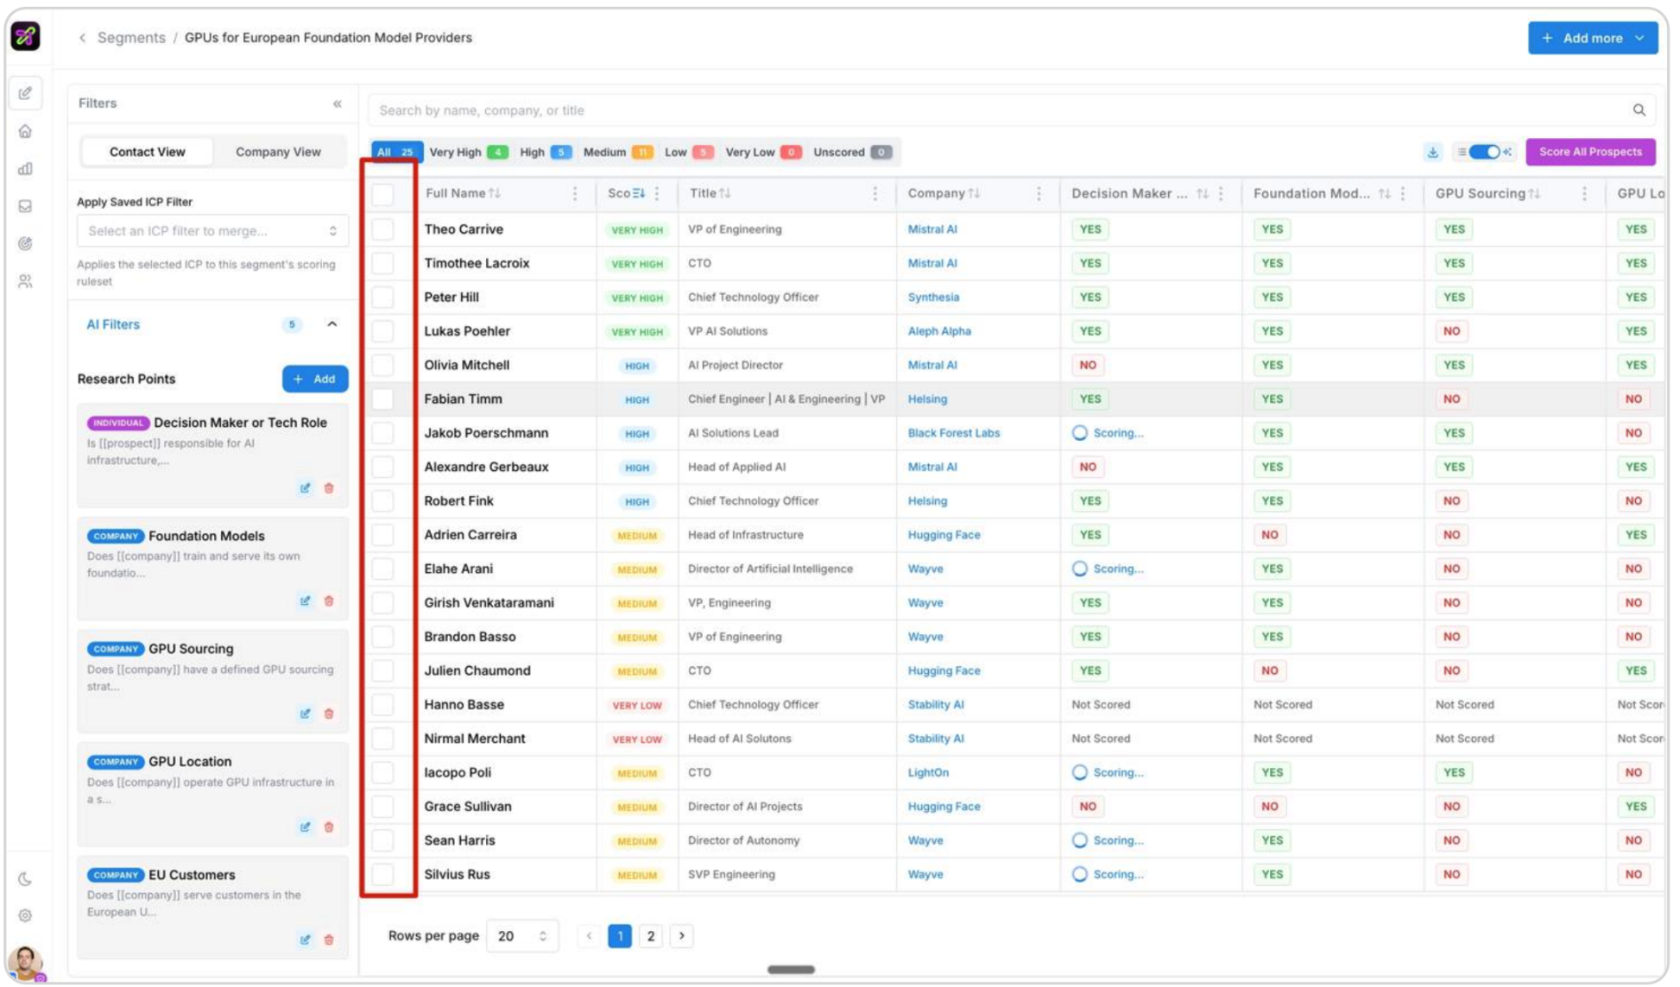Select the All 25 score filter
The width and height of the screenshot is (1680, 987).
click(x=396, y=153)
